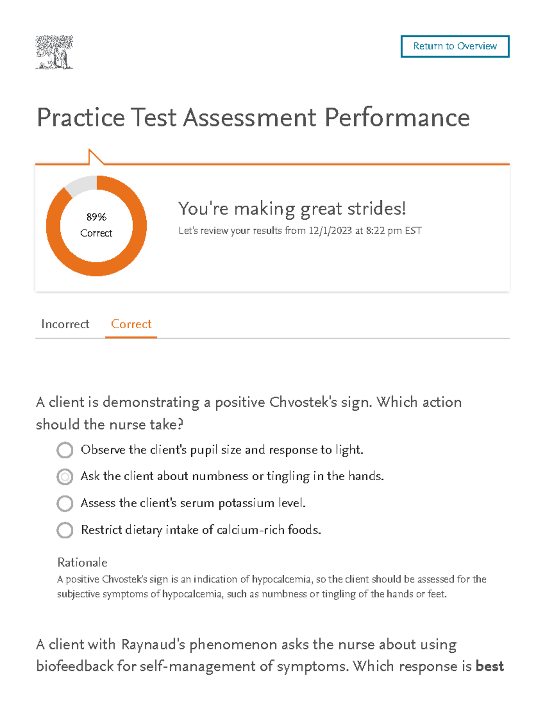The image size is (545, 705).
Task: Expand the Rationale section
Action: tap(82, 562)
